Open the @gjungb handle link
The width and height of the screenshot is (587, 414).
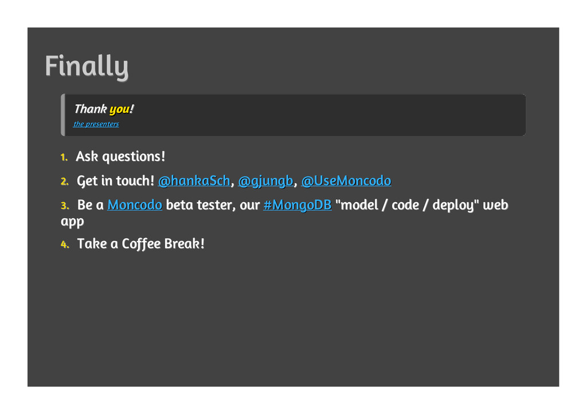[x=265, y=181]
